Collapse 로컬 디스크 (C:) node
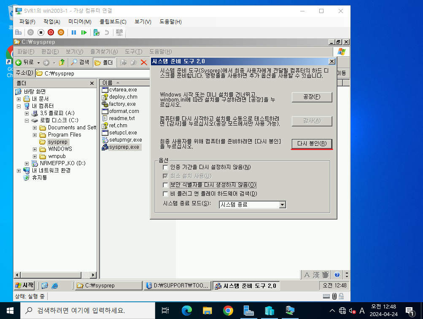Screen dimensions: 423x319 27,121
